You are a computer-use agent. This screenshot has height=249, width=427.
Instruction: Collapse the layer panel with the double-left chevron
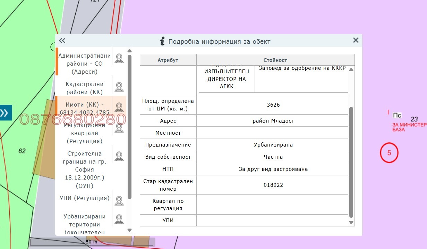click(x=62, y=40)
